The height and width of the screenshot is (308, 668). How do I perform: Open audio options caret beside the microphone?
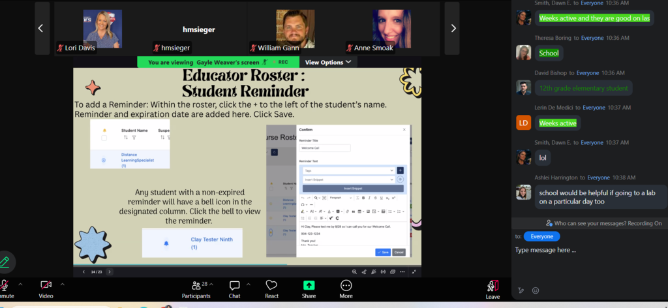[x=20, y=284]
